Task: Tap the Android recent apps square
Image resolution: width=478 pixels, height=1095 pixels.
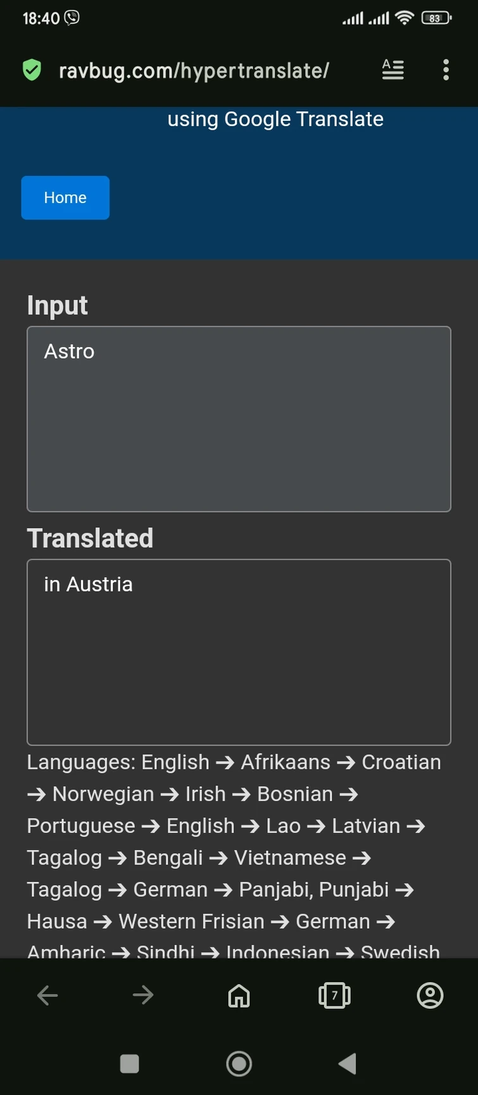Action: tap(129, 1063)
